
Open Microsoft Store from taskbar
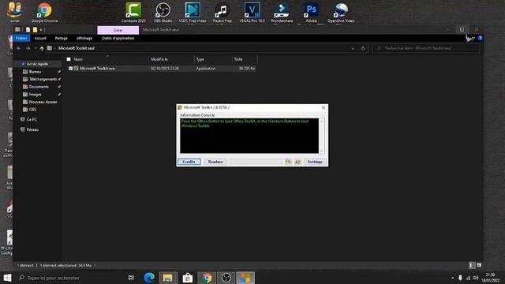(x=188, y=278)
